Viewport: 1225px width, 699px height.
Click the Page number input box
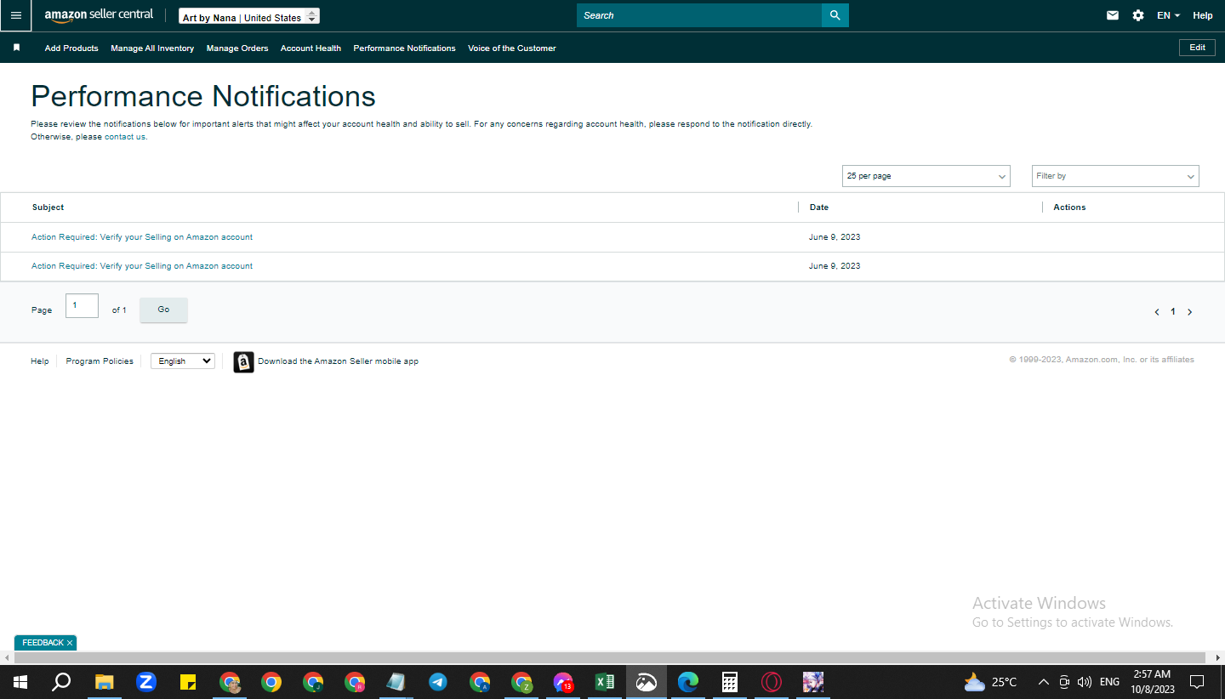pos(82,305)
